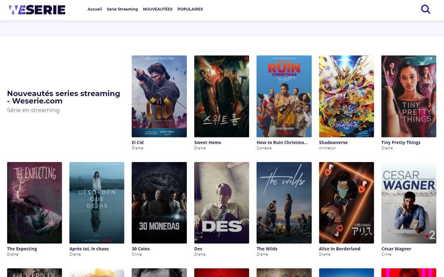Open The Expecting poster

coord(34,203)
